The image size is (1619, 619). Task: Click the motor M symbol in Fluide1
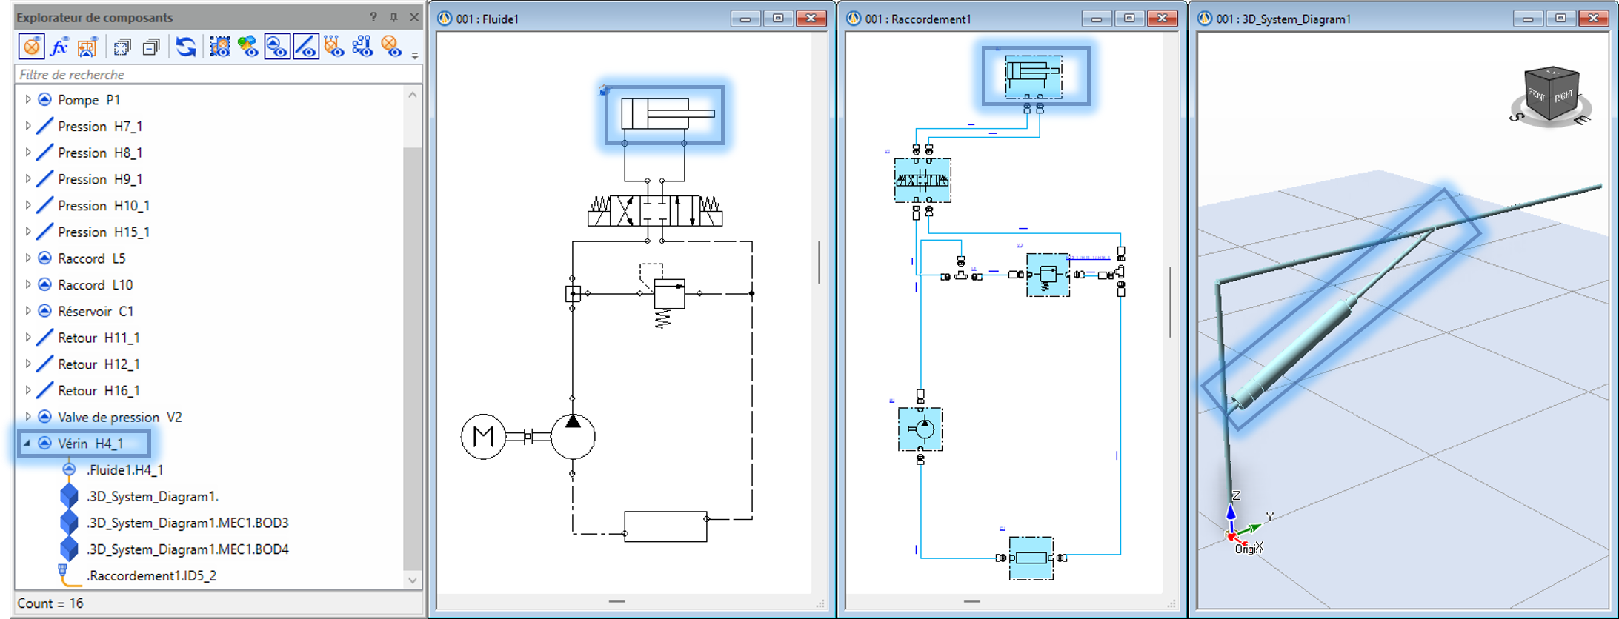(x=483, y=437)
